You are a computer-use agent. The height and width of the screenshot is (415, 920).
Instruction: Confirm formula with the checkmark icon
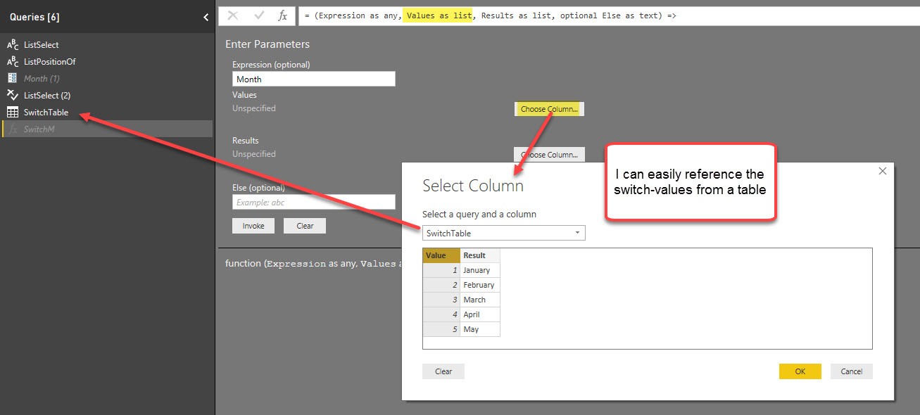pos(258,15)
